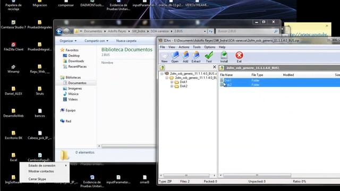340x191 pixels.
Task: Click the Daniel_ALEX folder desktop icon
Action: [x=13, y=91]
